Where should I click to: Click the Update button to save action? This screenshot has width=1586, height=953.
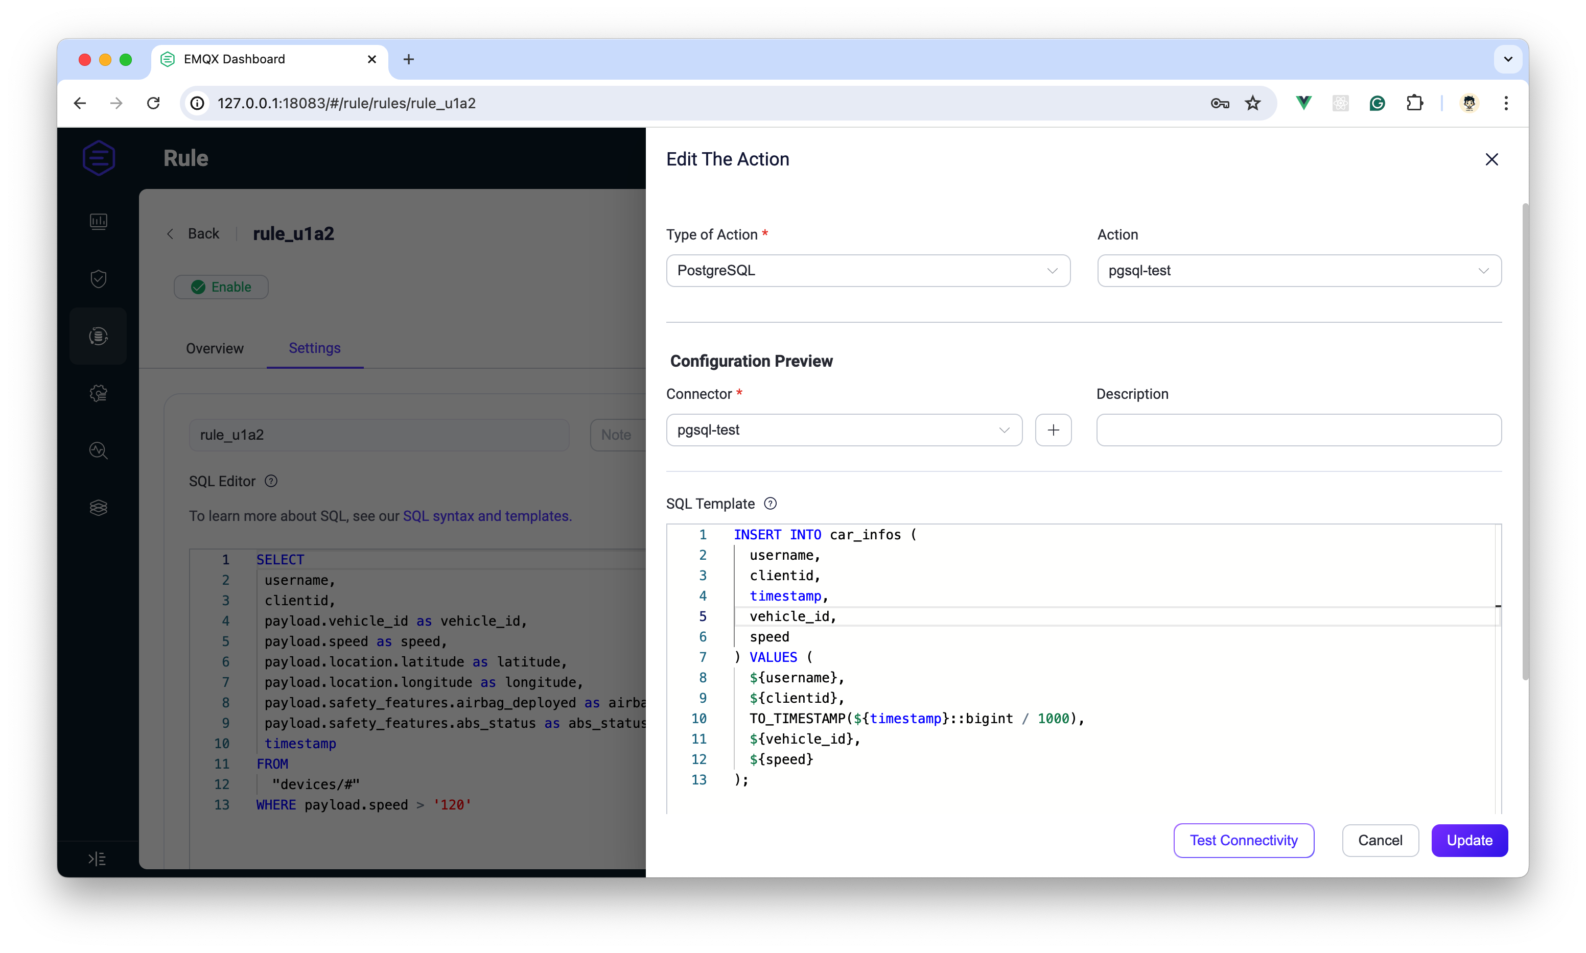[1468, 840]
